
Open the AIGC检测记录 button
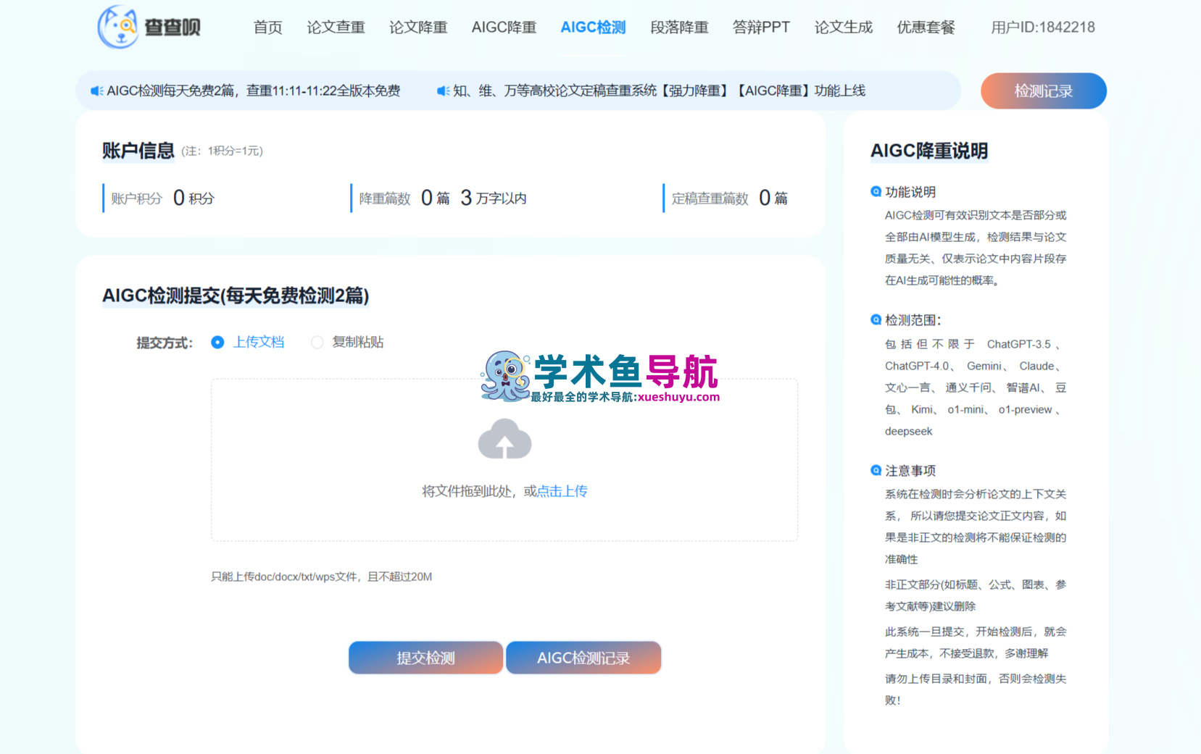pyautogui.click(x=583, y=658)
